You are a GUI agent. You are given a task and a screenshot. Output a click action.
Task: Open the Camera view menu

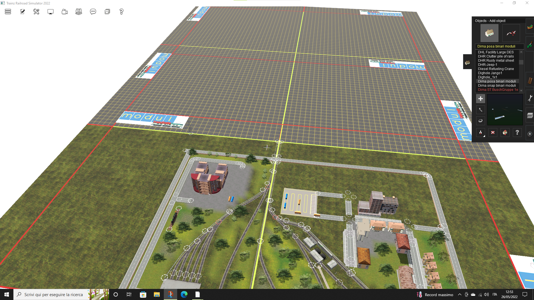coord(65,12)
